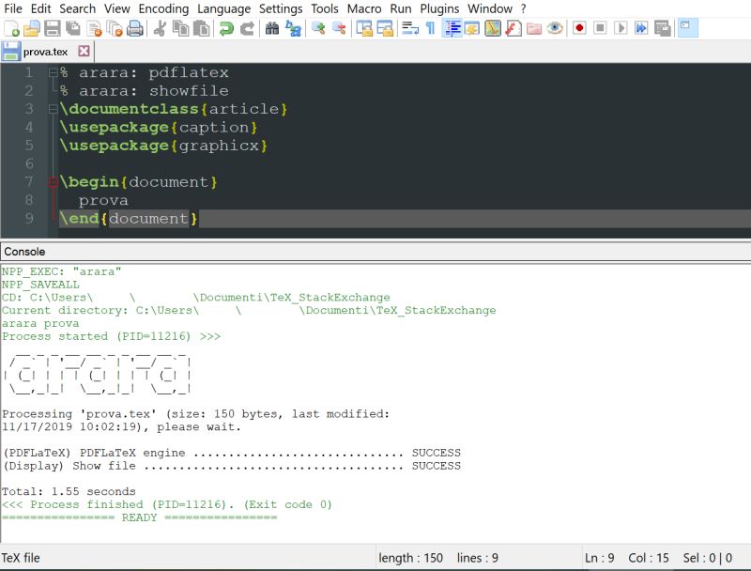The width and height of the screenshot is (751, 571).
Task: Collapse the fold marker on line 1
Action: pyautogui.click(x=53, y=73)
